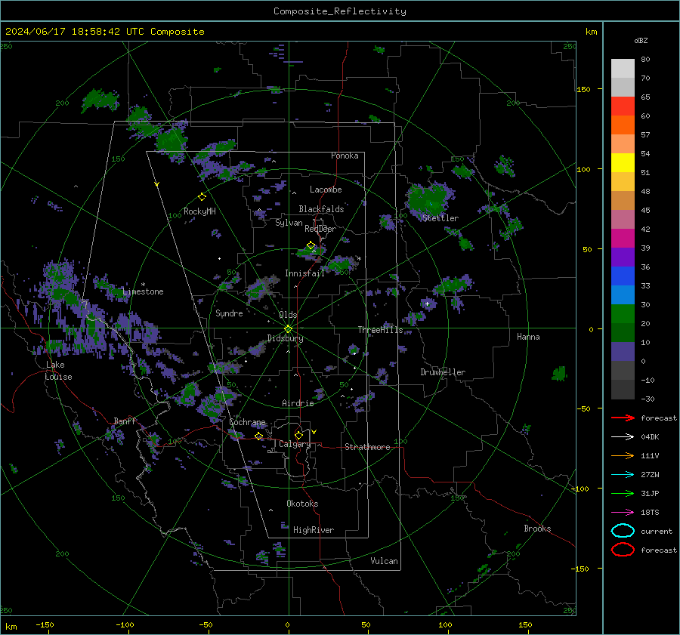This screenshot has width=680, height=635.
Task: Select the dark orange 60-57 dBZ swatch
Action: click(623, 125)
